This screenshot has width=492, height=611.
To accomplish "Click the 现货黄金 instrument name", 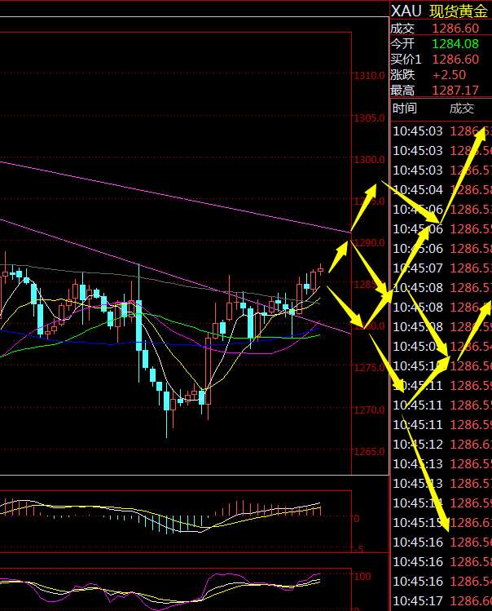I will pyautogui.click(x=459, y=11).
